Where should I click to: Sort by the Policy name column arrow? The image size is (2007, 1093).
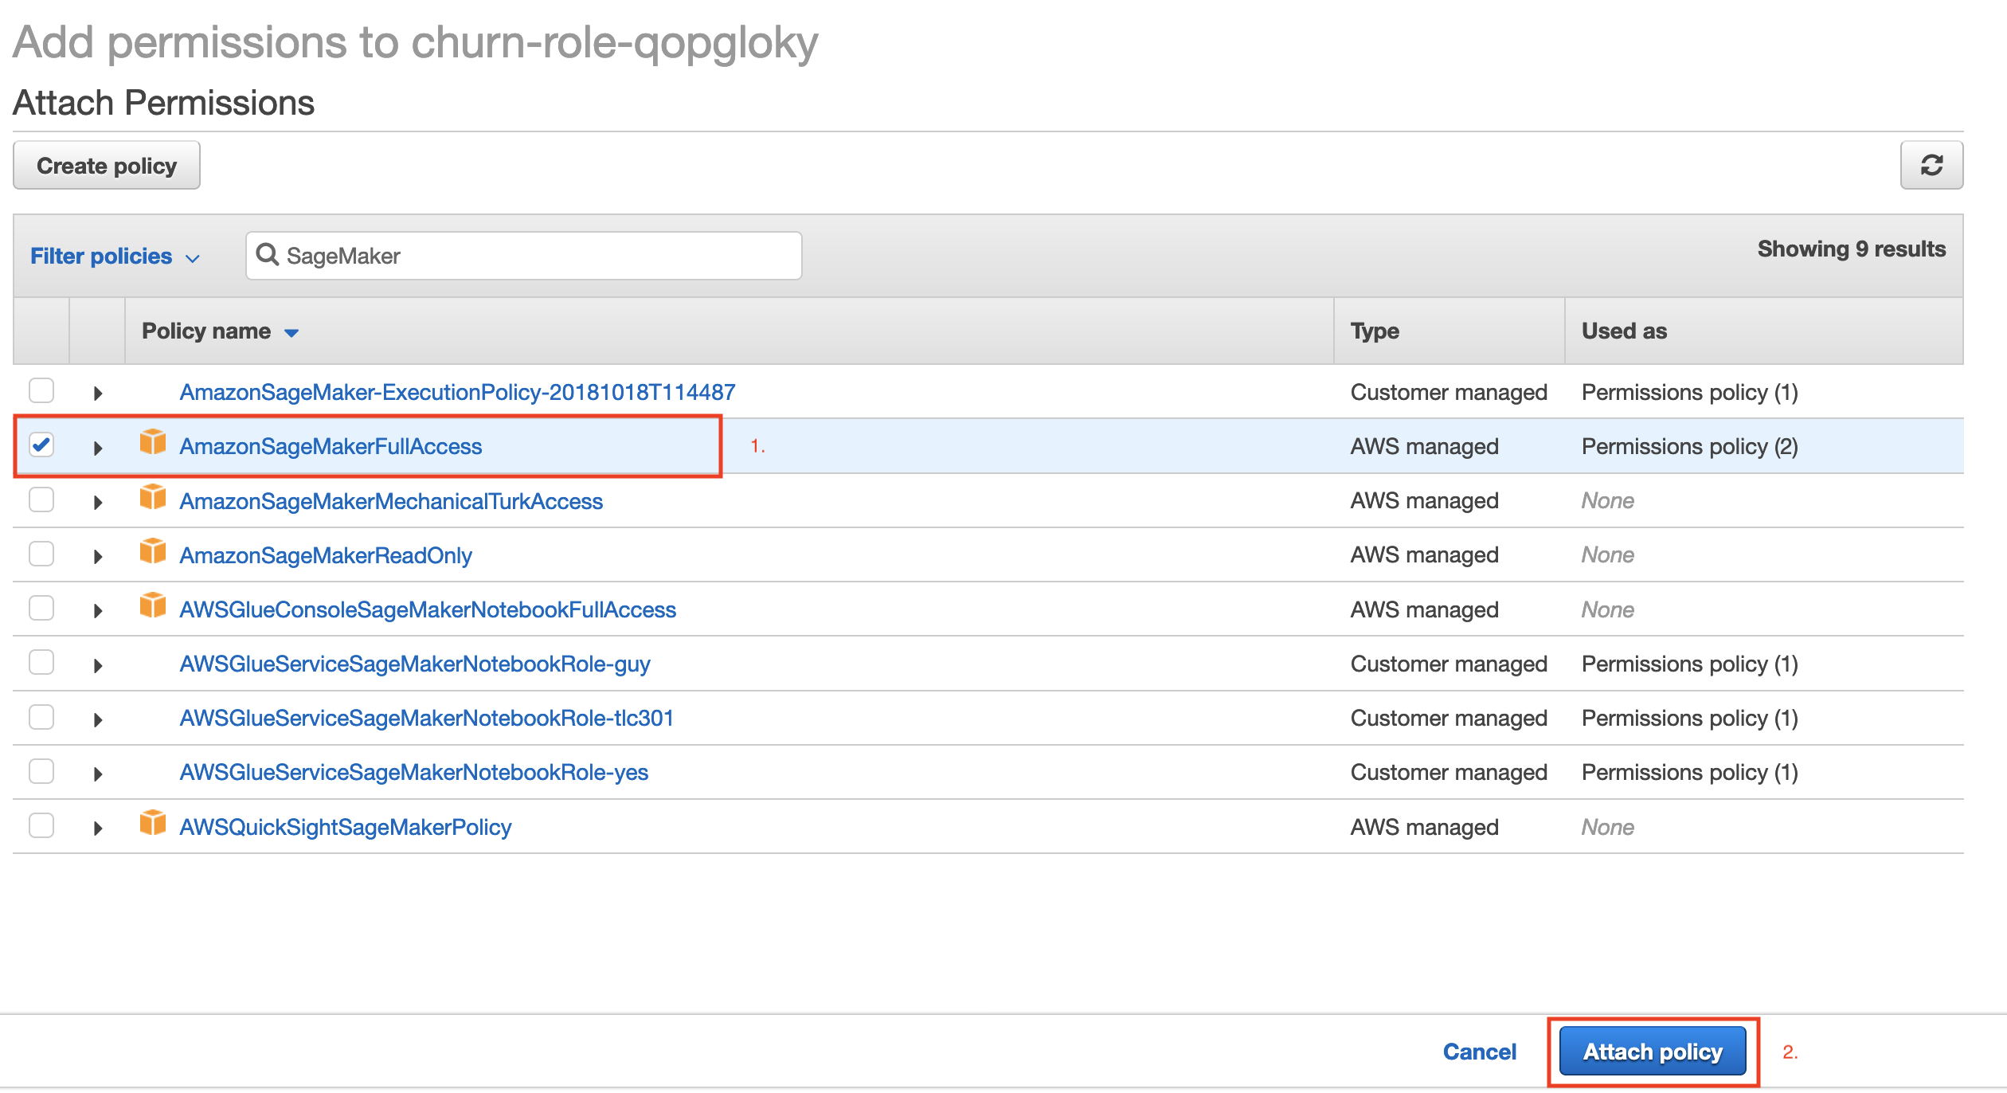coord(291,333)
